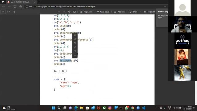Highlight selection from the floating toolbar
This screenshot has height=111, width=197.
[75, 47]
